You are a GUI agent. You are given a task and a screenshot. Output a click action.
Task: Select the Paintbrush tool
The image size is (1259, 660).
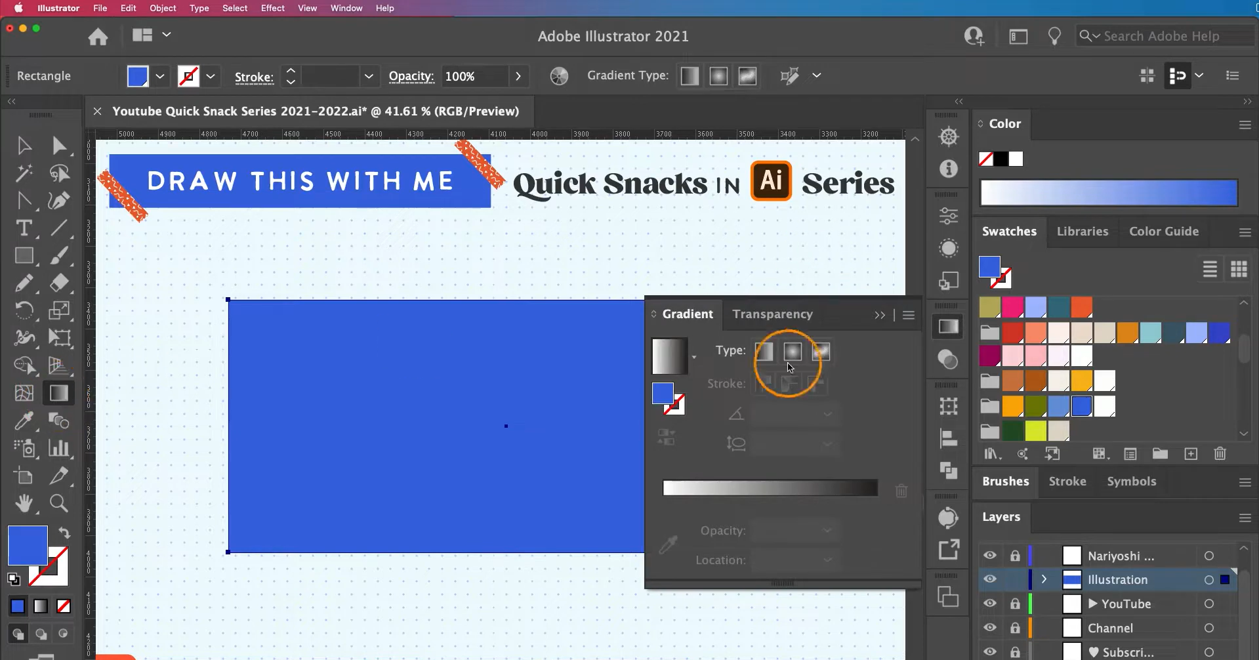[60, 256]
